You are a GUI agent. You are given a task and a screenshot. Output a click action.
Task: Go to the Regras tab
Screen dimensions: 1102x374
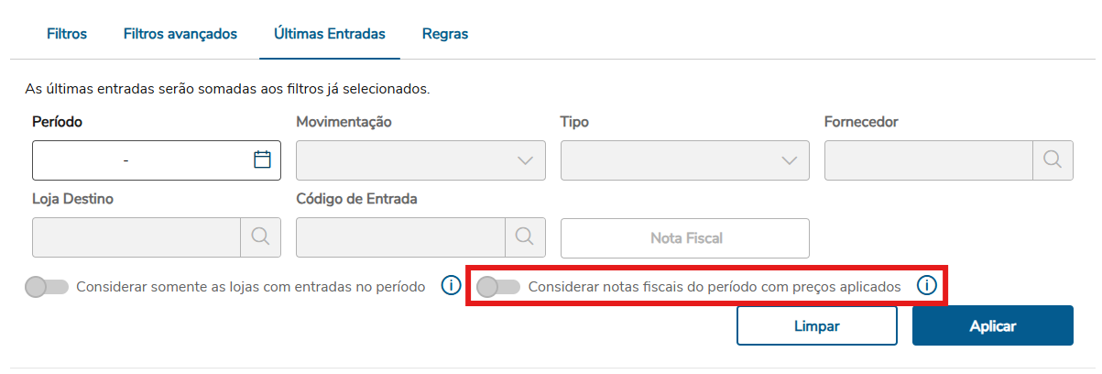pos(445,34)
